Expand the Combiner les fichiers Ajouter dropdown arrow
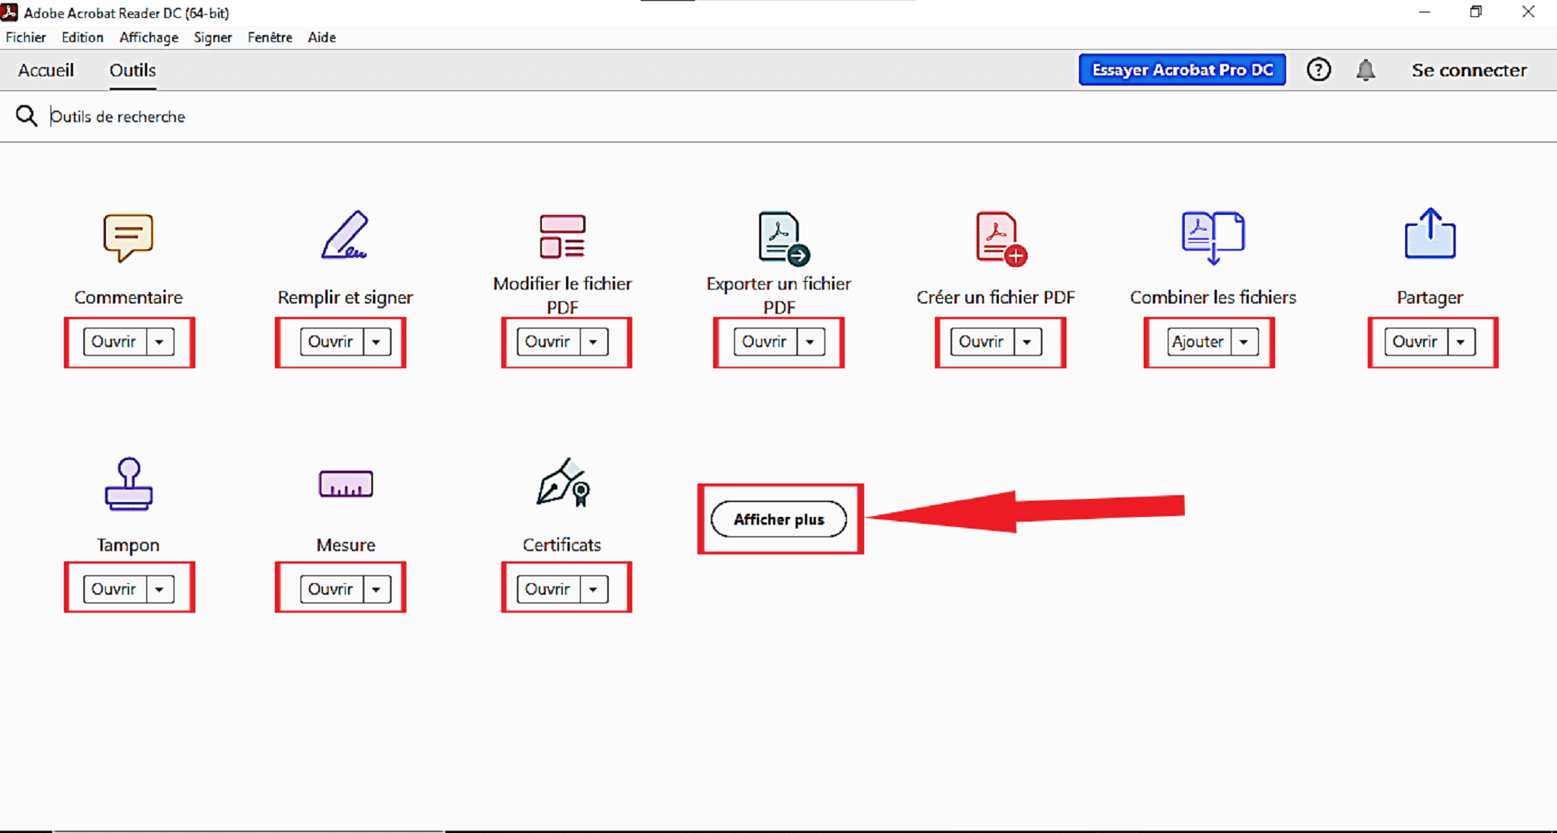The image size is (1557, 833). pos(1244,342)
